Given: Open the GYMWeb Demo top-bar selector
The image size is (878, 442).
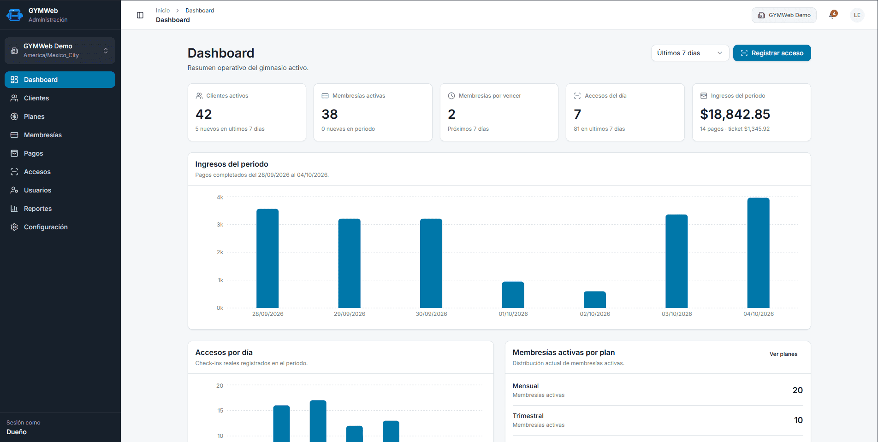Looking at the screenshot, I should [784, 15].
